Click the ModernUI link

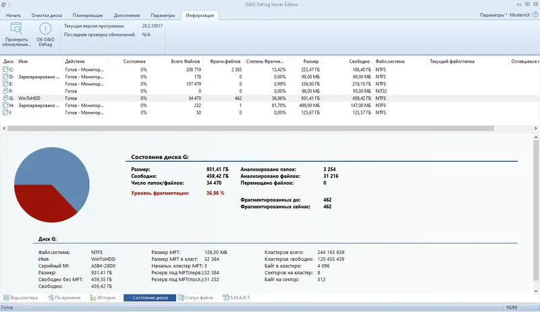click(520, 15)
